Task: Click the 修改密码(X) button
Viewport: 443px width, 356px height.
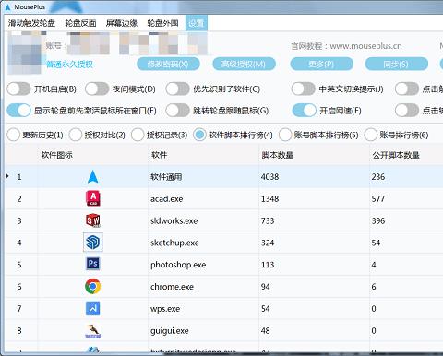Action: [168, 65]
